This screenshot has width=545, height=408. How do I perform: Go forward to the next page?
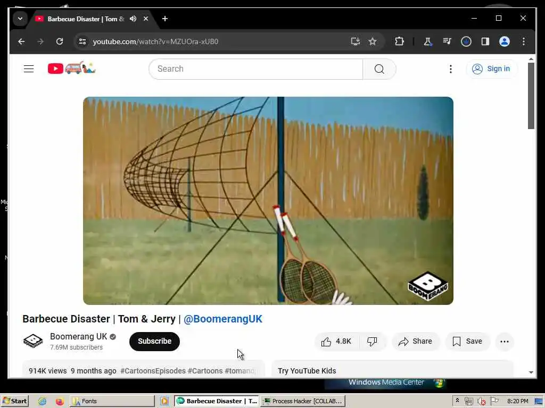[40, 41]
